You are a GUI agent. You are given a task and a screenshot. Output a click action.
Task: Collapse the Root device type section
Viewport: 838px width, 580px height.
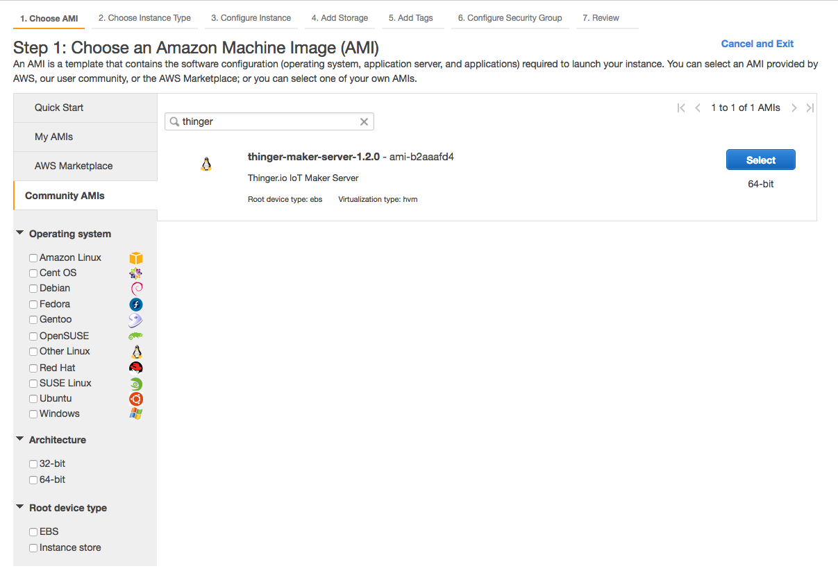point(20,507)
